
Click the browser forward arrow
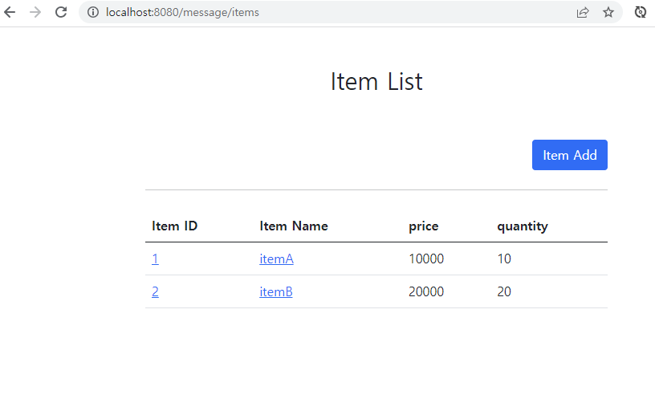point(35,12)
